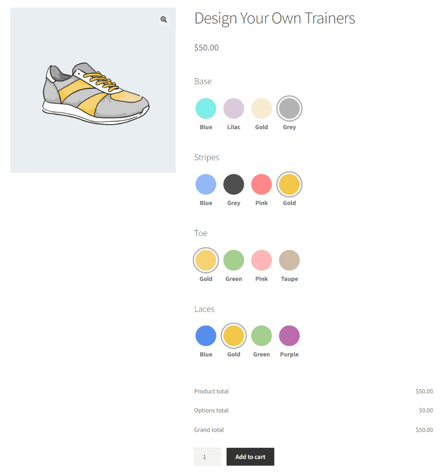Image resolution: width=444 pixels, height=476 pixels.
Task: Click the image zoom magnifier icon
Action: (x=163, y=19)
